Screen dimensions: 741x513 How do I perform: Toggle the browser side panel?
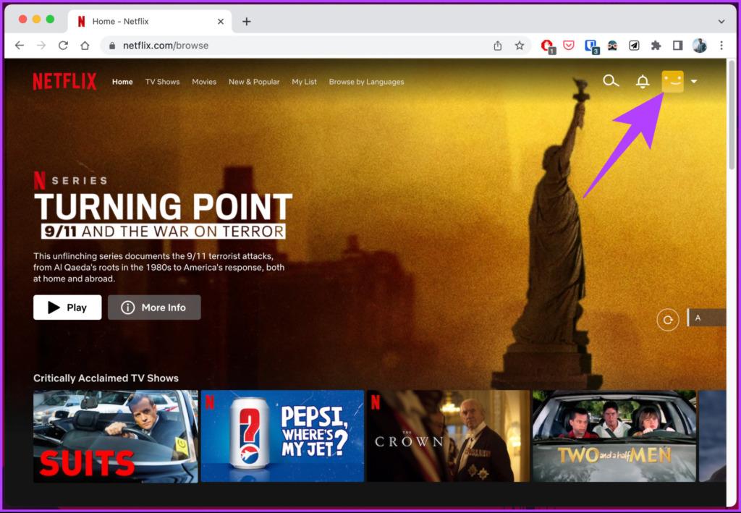(677, 46)
